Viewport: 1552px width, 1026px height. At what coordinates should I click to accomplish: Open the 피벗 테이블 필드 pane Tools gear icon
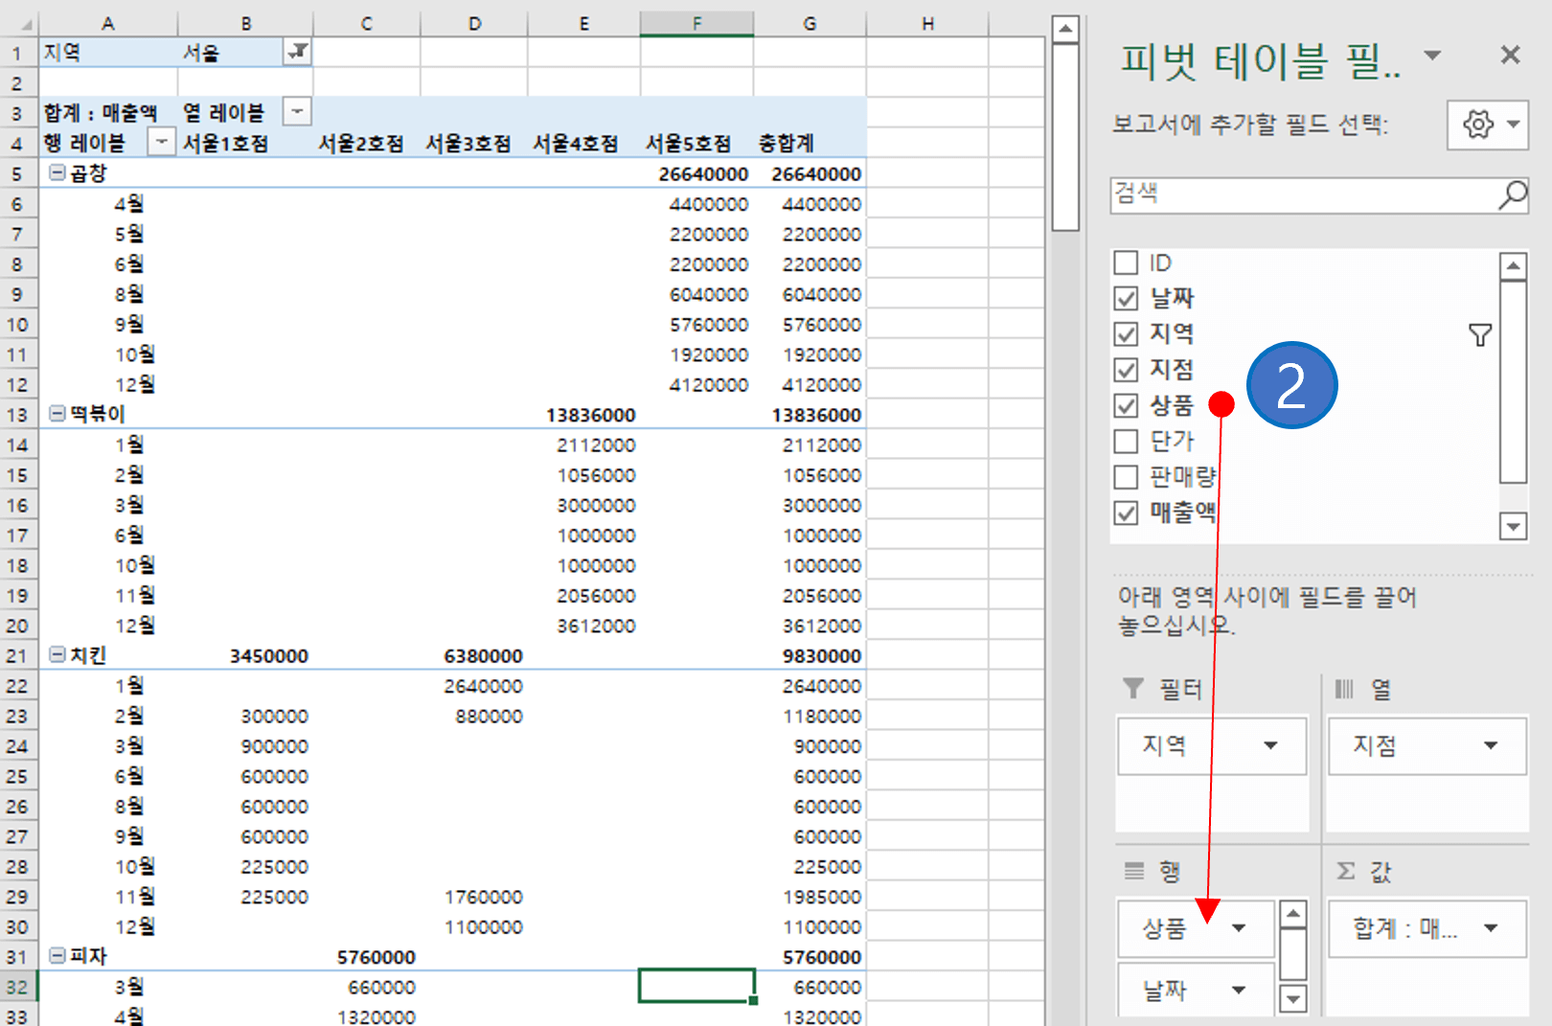(x=1476, y=125)
